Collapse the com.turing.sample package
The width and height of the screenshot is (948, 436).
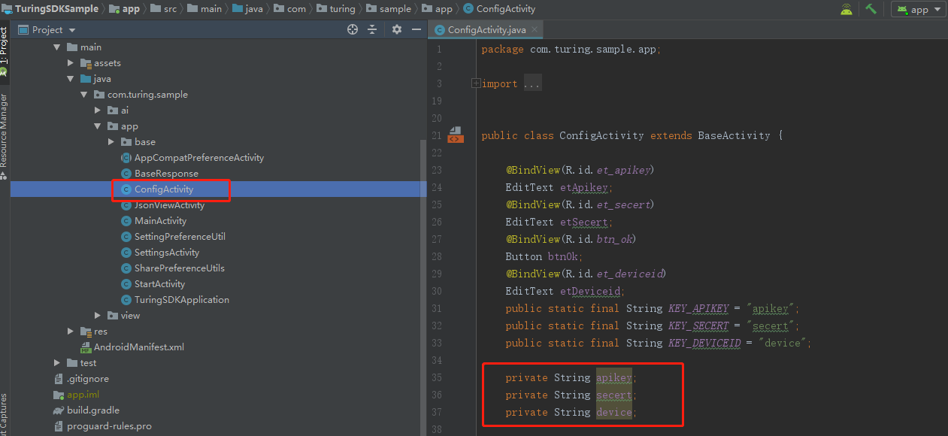click(x=85, y=95)
